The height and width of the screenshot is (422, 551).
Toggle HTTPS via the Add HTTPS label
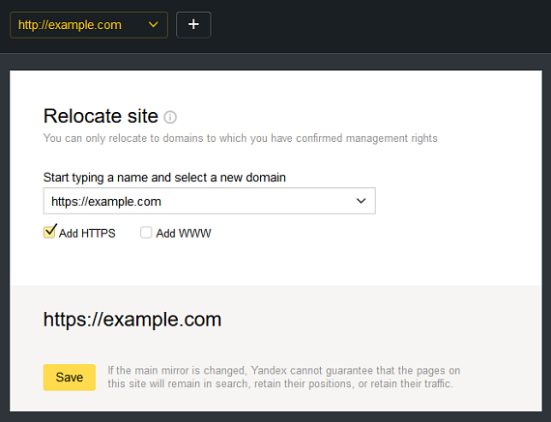point(87,233)
